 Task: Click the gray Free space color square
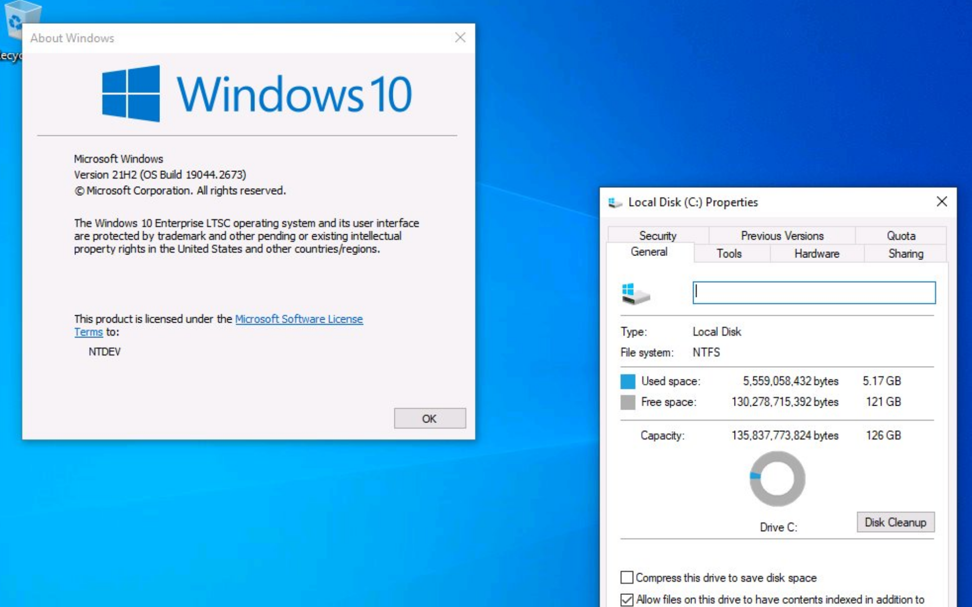click(628, 402)
